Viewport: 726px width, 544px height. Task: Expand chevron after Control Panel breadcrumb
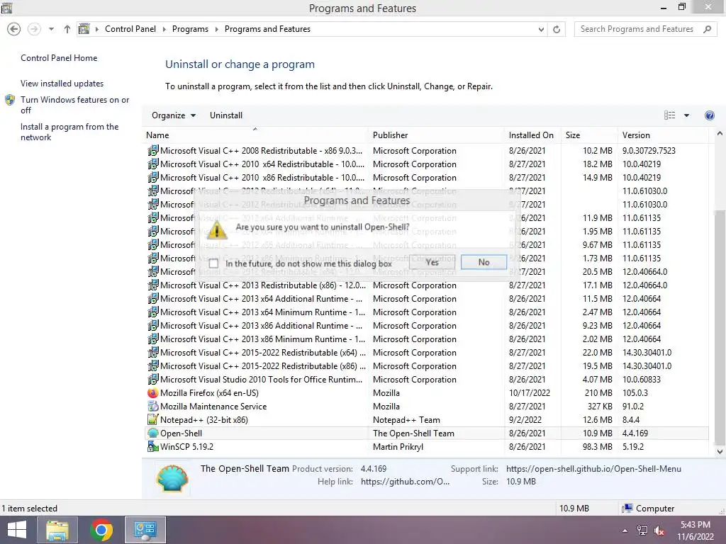[164, 29]
